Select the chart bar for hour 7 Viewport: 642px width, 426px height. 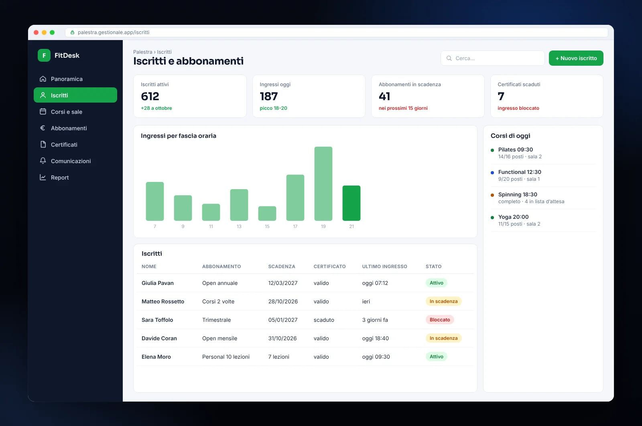(x=155, y=201)
